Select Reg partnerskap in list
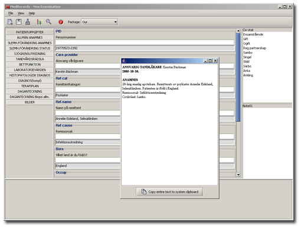This screenshot has width=301, height=229. (x=254, y=48)
